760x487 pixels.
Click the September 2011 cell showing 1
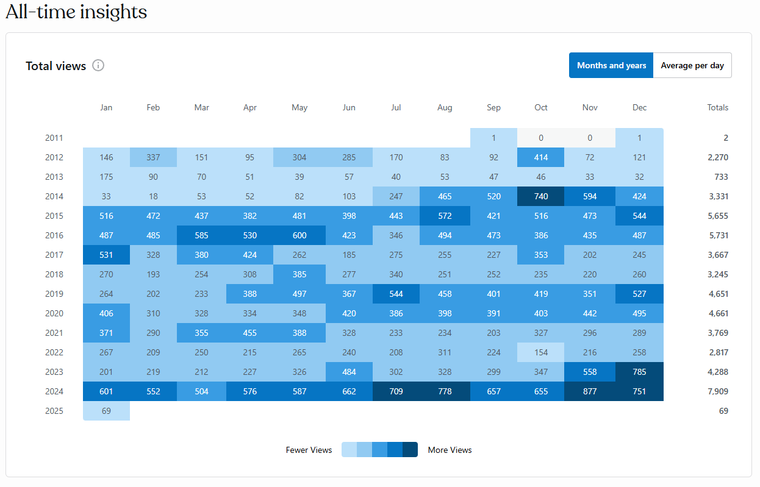[493, 138]
